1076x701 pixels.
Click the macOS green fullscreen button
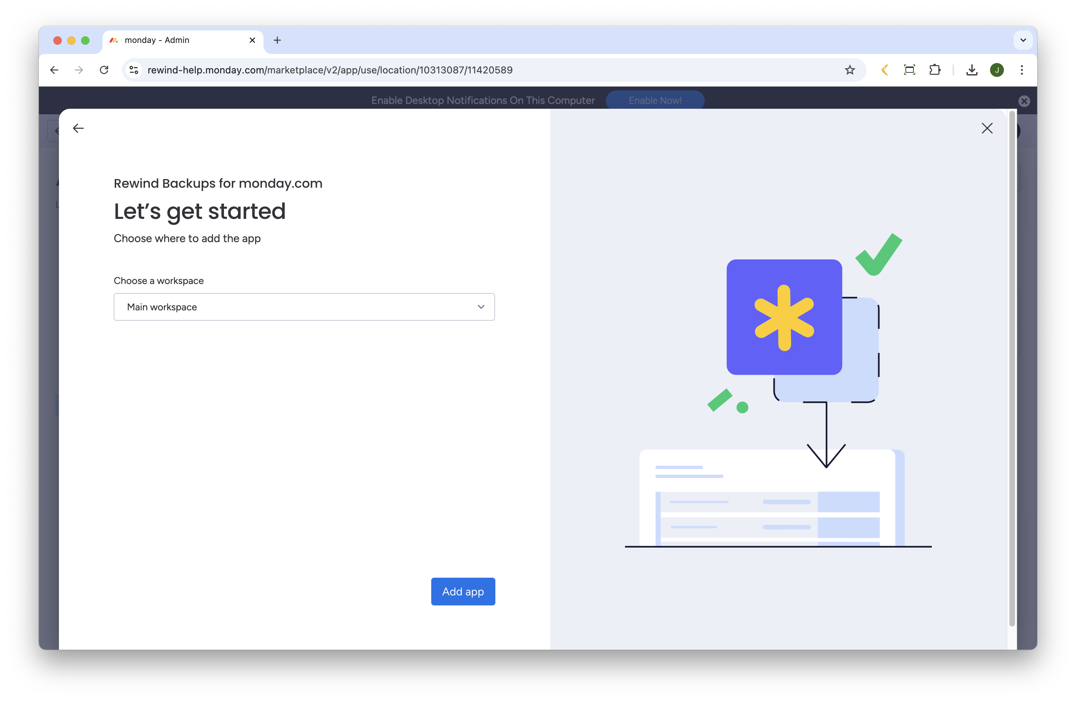coord(85,41)
